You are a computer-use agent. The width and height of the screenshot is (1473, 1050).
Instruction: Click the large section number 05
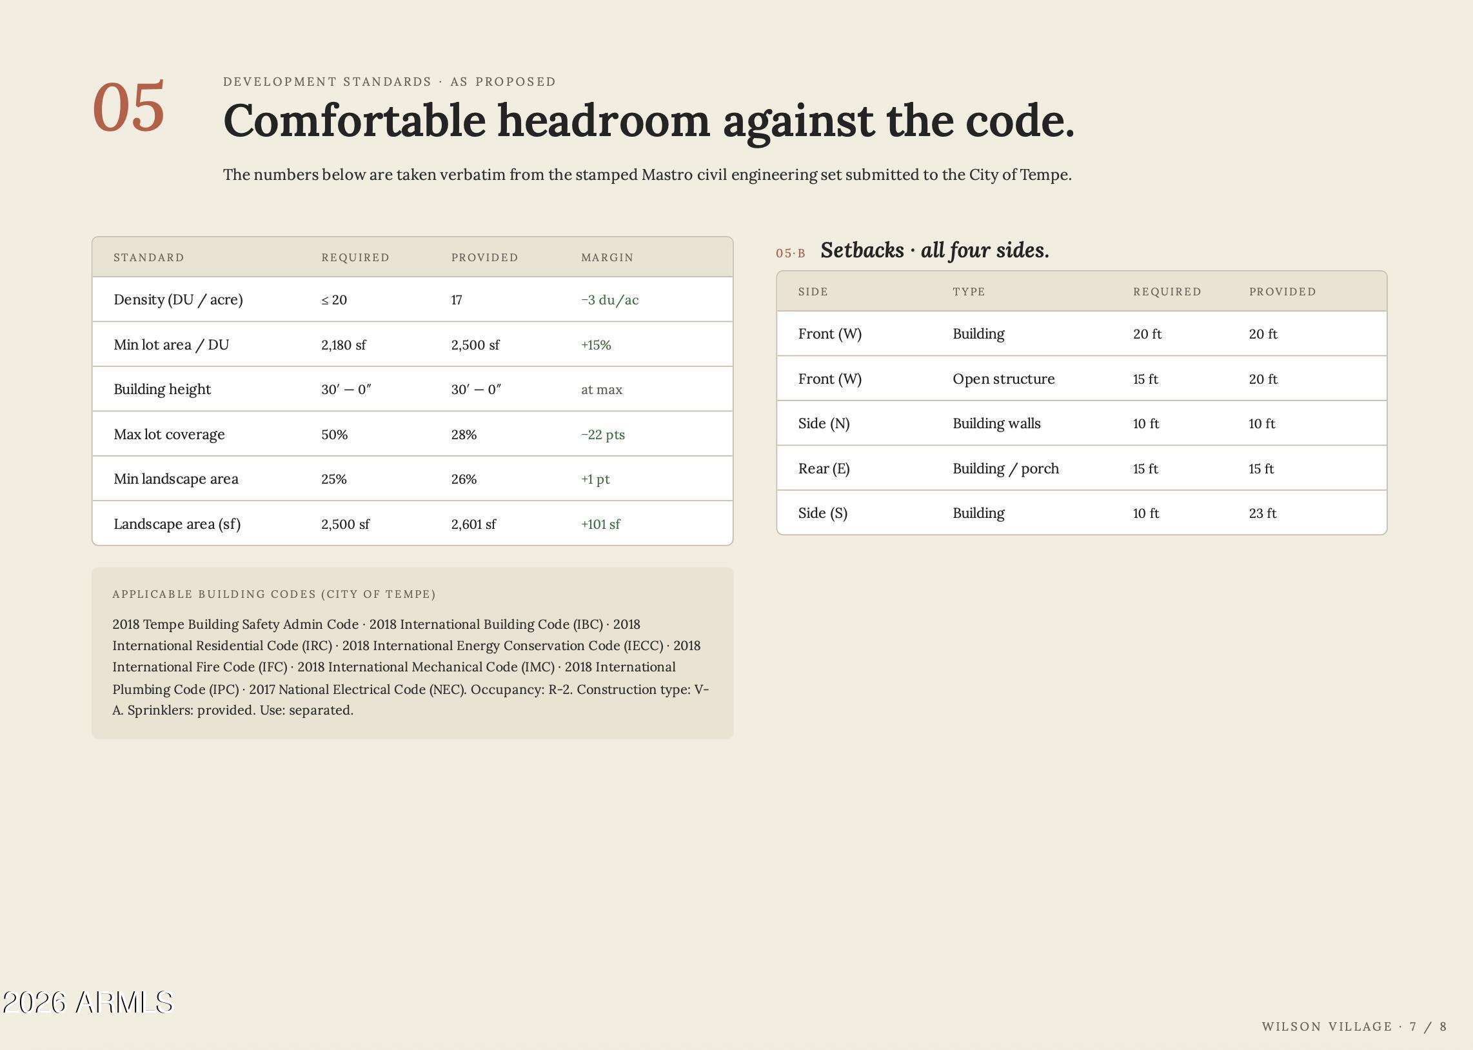pos(128,106)
